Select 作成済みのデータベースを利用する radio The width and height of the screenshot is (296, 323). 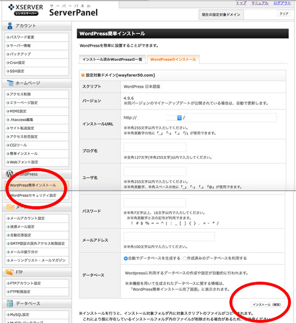185,258
